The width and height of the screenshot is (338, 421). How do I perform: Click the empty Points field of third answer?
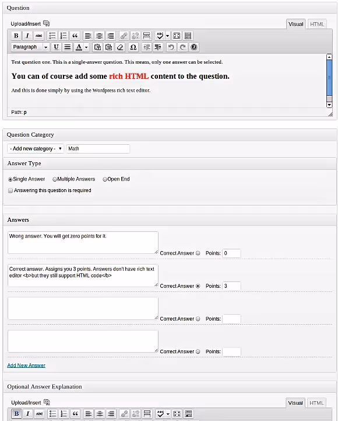231,319
